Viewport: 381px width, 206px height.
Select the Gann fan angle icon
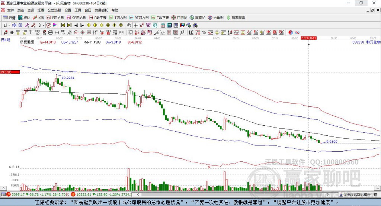click(x=137, y=32)
